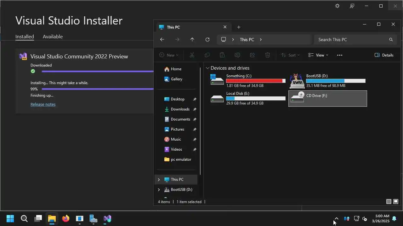The image size is (403, 226).
Task: Open Visual Studio Installer settings gear
Action: [x=338, y=6]
